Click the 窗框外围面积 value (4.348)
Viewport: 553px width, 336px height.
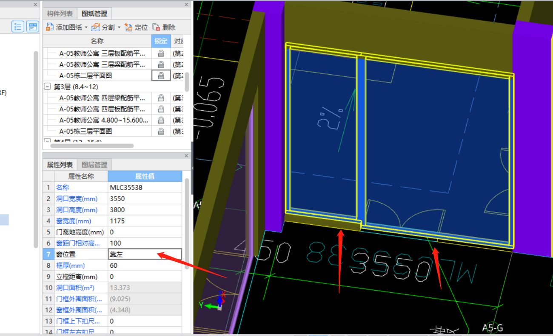(x=145, y=310)
